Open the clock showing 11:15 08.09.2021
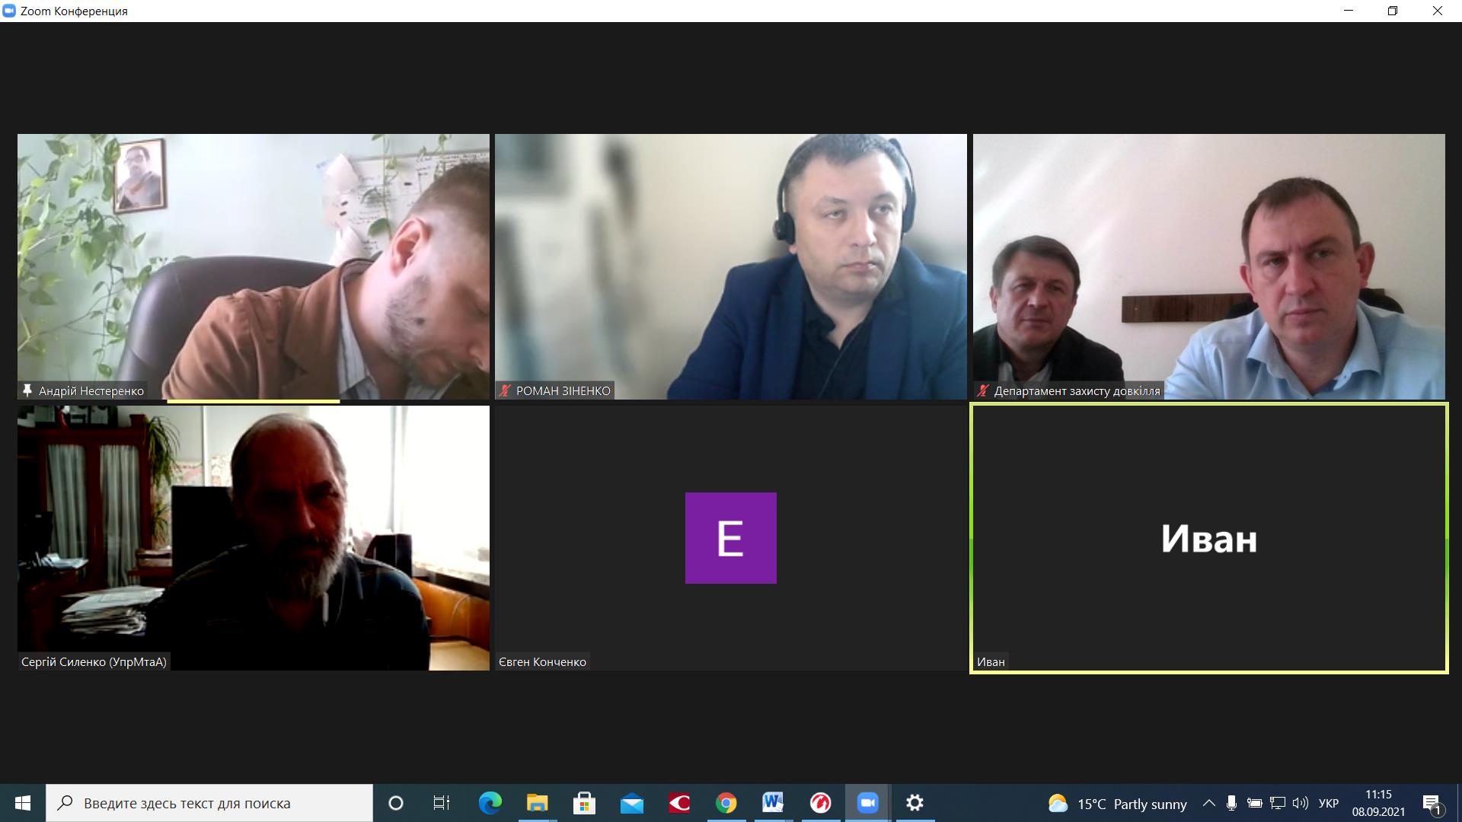The width and height of the screenshot is (1462, 822). pyautogui.click(x=1378, y=803)
